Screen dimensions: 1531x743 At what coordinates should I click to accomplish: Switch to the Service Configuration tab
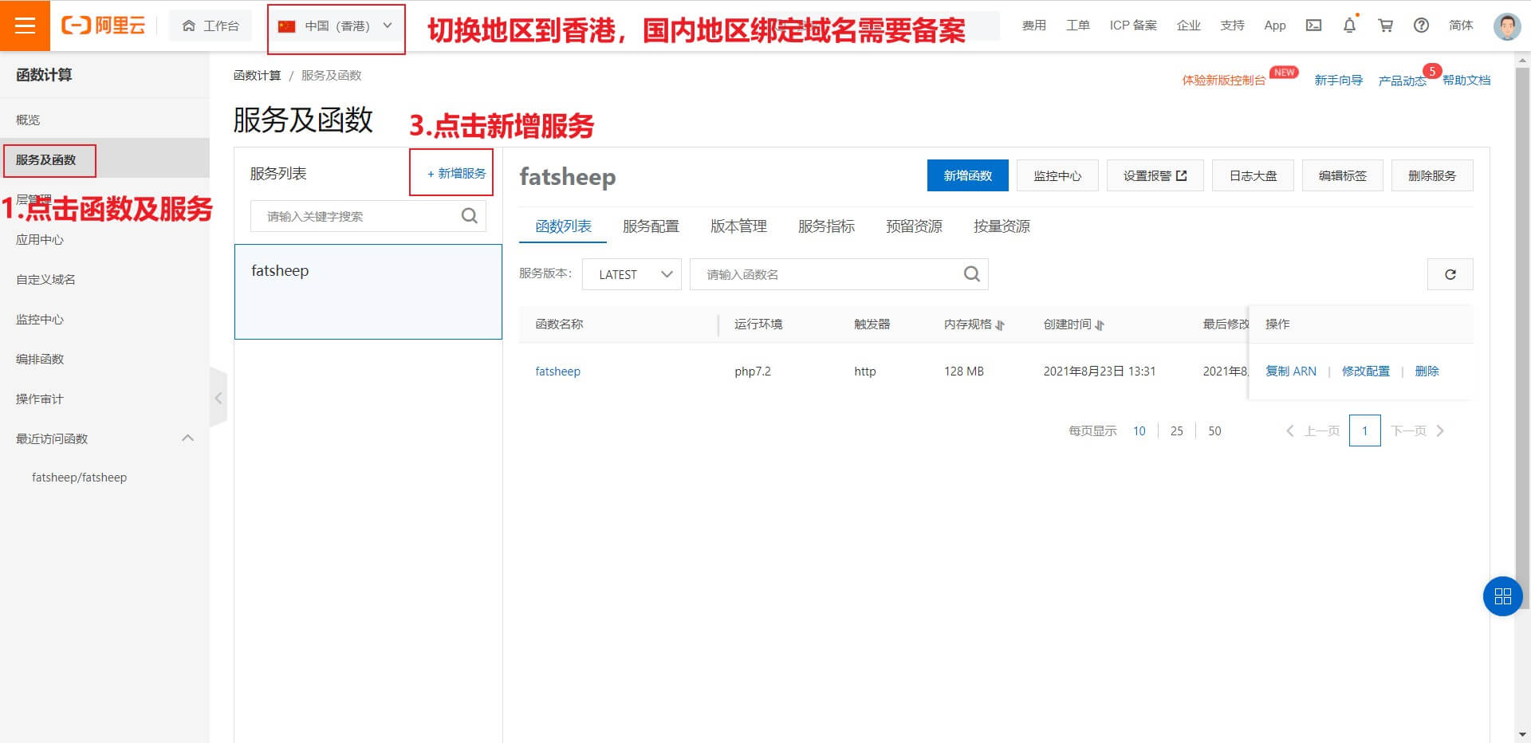click(x=651, y=226)
